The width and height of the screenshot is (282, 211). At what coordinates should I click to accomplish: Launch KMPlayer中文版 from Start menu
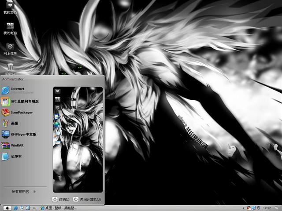(x=19, y=135)
